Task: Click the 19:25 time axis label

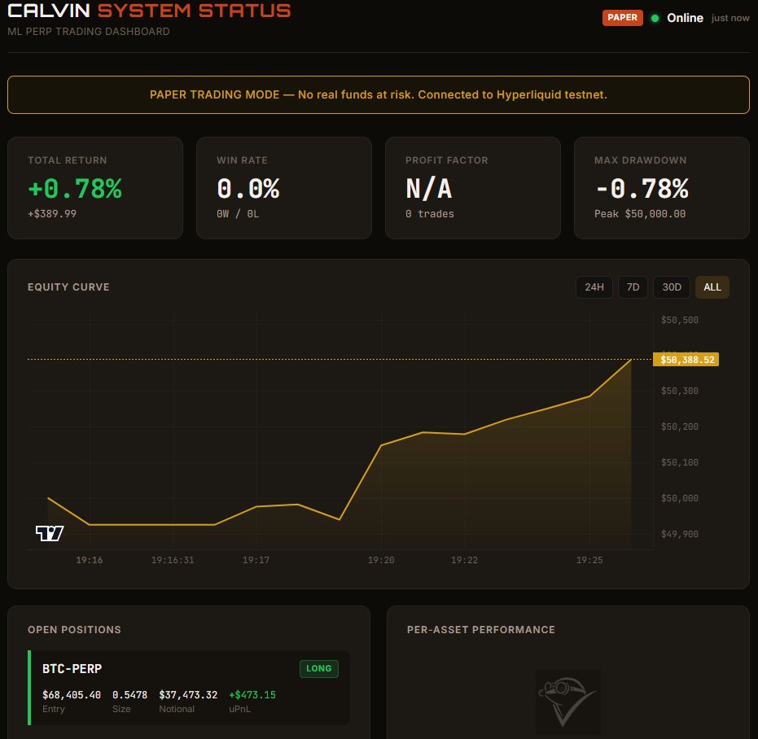Action: tap(589, 560)
